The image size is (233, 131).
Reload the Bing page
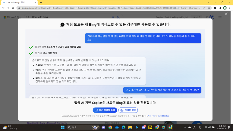point(13,8)
